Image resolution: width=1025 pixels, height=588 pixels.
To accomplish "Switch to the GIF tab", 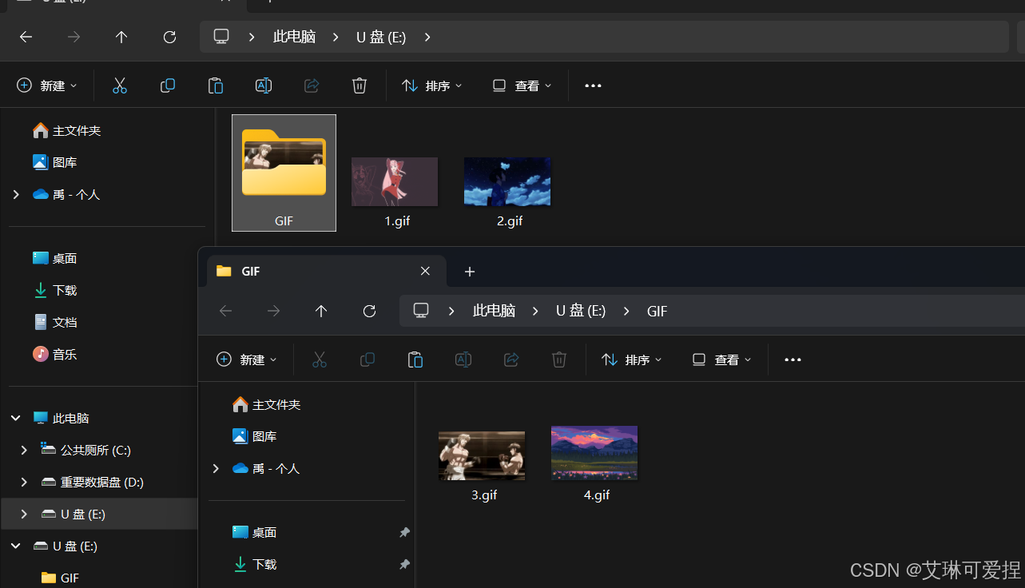I will pos(250,271).
